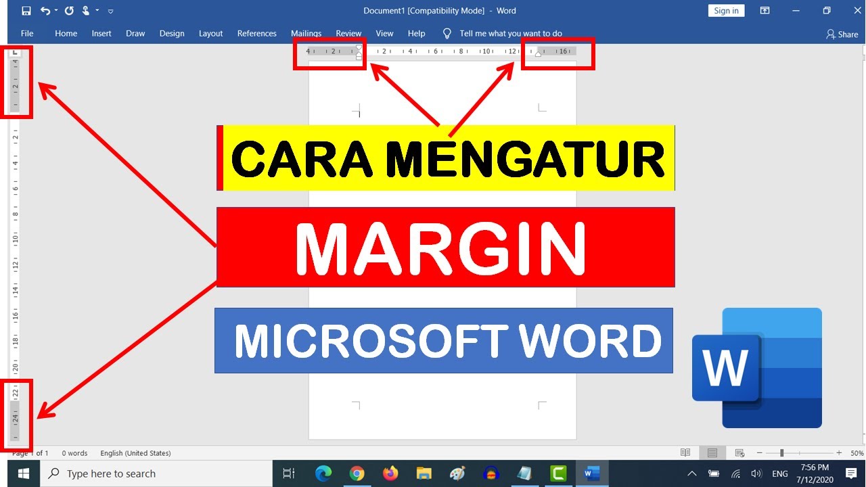Switch to Read Mode view

(x=685, y=453)
